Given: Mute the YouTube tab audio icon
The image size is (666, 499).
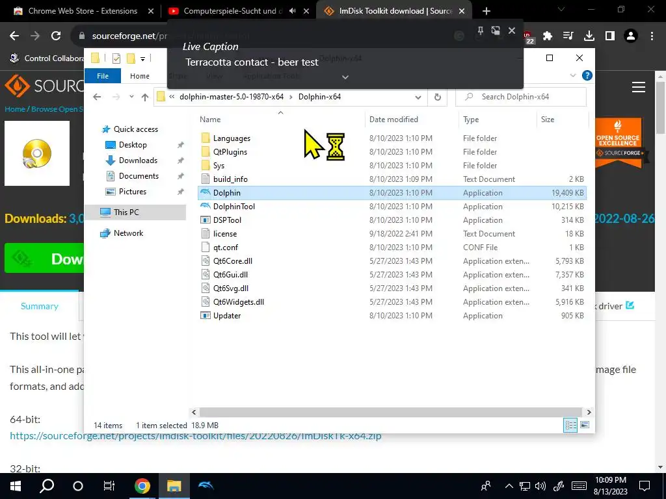Looking at the screenshot, I should point(293,11).
